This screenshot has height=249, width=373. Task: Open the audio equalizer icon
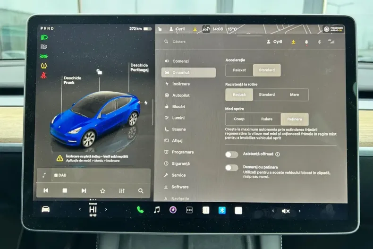(x=122, y=191)
